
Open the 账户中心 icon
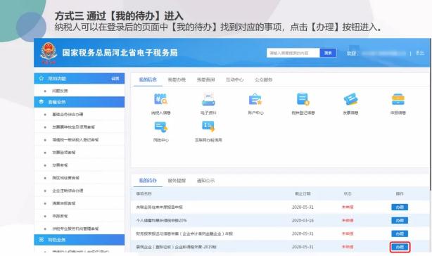255,99
